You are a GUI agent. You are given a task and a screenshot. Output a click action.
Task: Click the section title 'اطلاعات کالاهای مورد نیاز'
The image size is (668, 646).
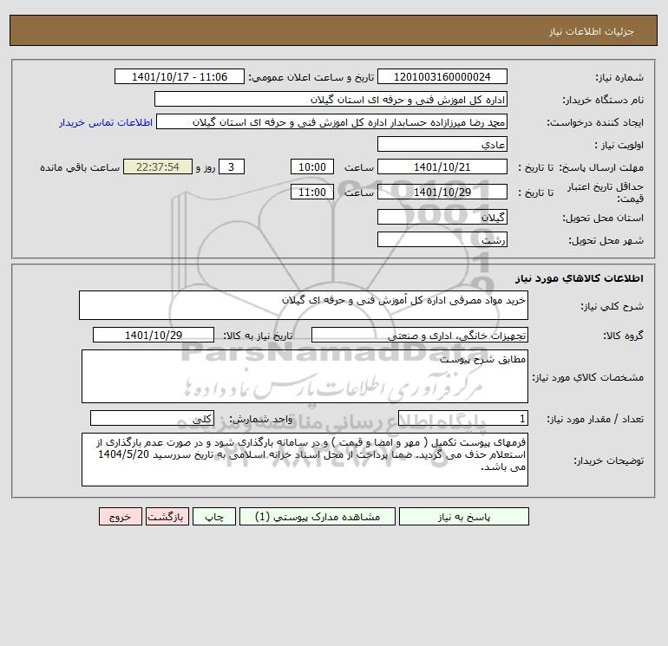579,278
